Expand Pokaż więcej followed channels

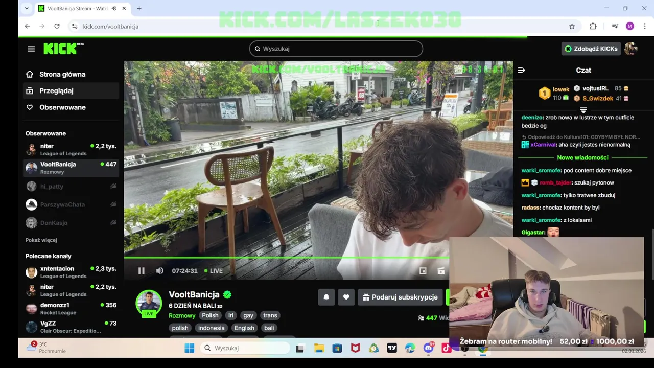pyautogui.click(x=41, y=240)
